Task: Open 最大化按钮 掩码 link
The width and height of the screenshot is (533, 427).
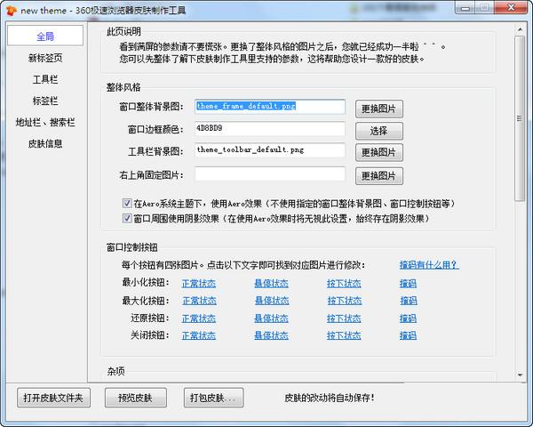Action: pyautogui.click(x=409, y=301)
